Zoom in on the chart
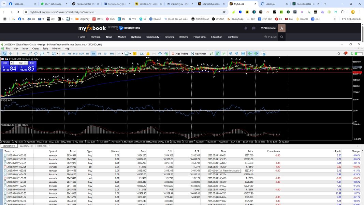Screen dimensions: 364x205 point(231,54)
